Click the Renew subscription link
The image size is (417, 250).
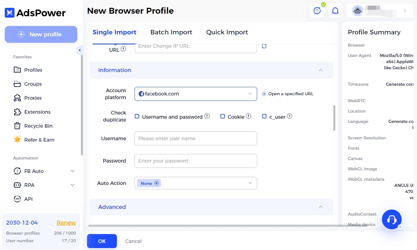click(x=66, y=223)
